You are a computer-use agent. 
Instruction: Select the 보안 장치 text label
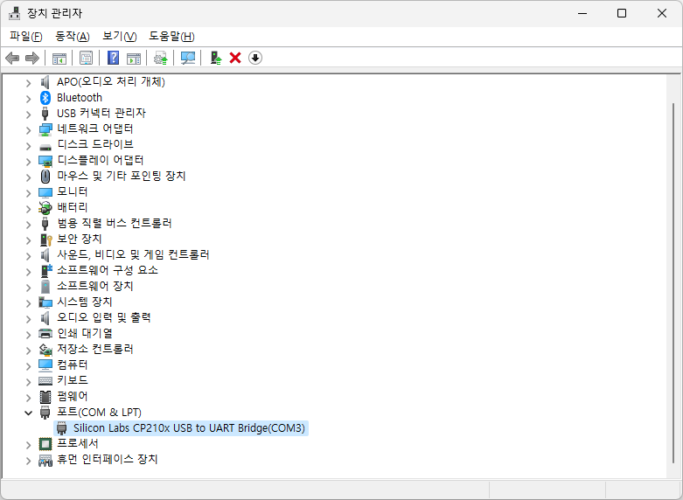click(80, 239)
